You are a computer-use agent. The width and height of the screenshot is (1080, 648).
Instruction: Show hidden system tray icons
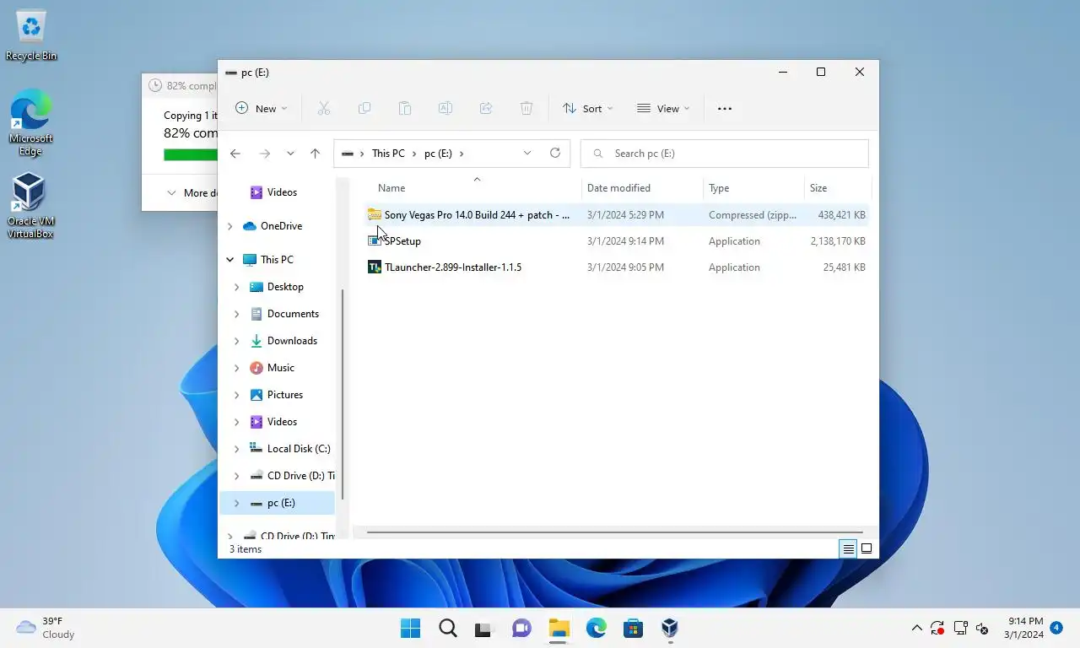(x=916, y=628)
